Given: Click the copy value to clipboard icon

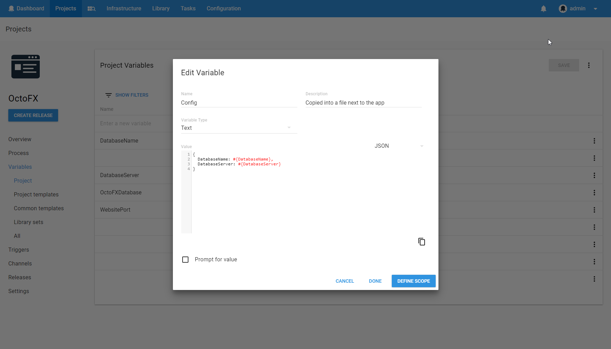Looking at the screenshot, I should 422,241.
